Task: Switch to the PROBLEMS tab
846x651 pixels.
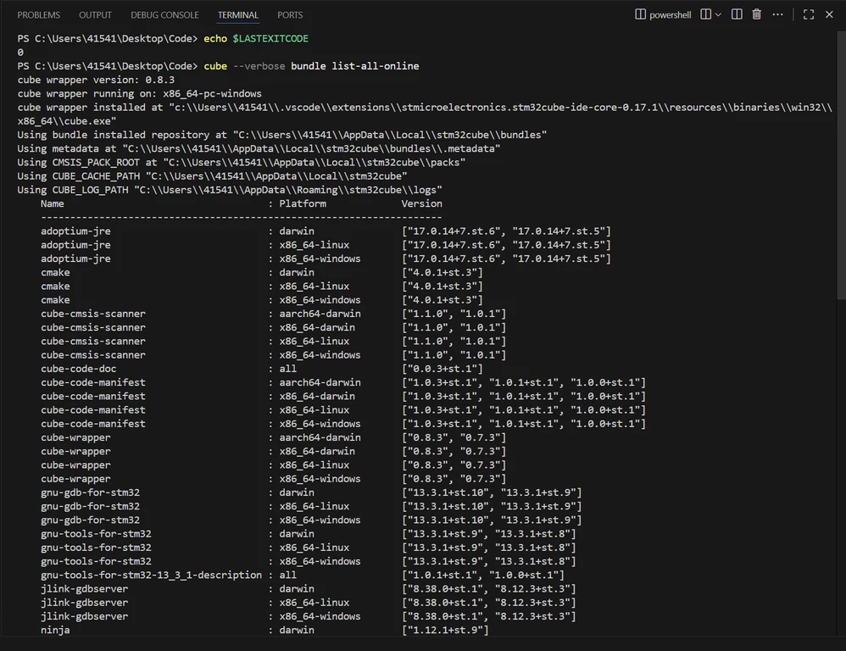Action: [38, 15]
